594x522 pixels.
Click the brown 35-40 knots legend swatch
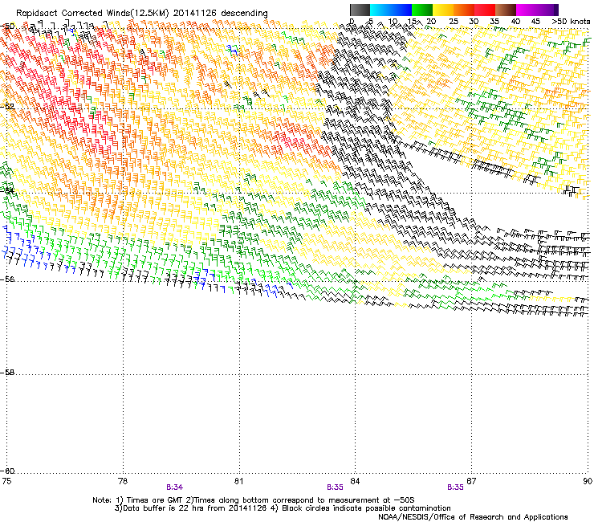point(506,10)
